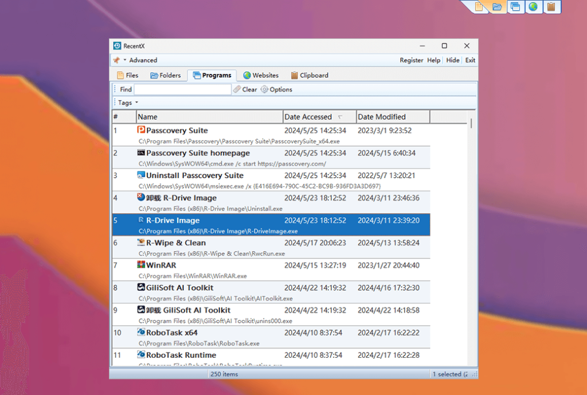Viewport: 587px width, 395px height.
Task: Click the gear icon next to Options
Action: pos(264,89)
